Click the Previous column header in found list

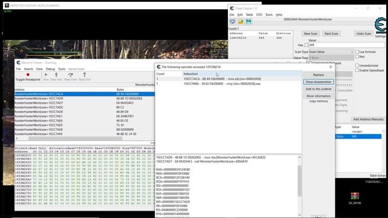click(x=283, y=33)
